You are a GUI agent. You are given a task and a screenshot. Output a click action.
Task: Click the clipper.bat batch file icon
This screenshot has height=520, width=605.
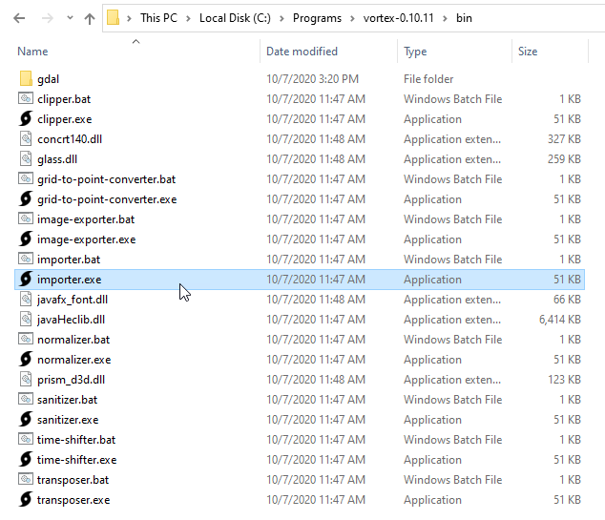[x=26, y=98]
